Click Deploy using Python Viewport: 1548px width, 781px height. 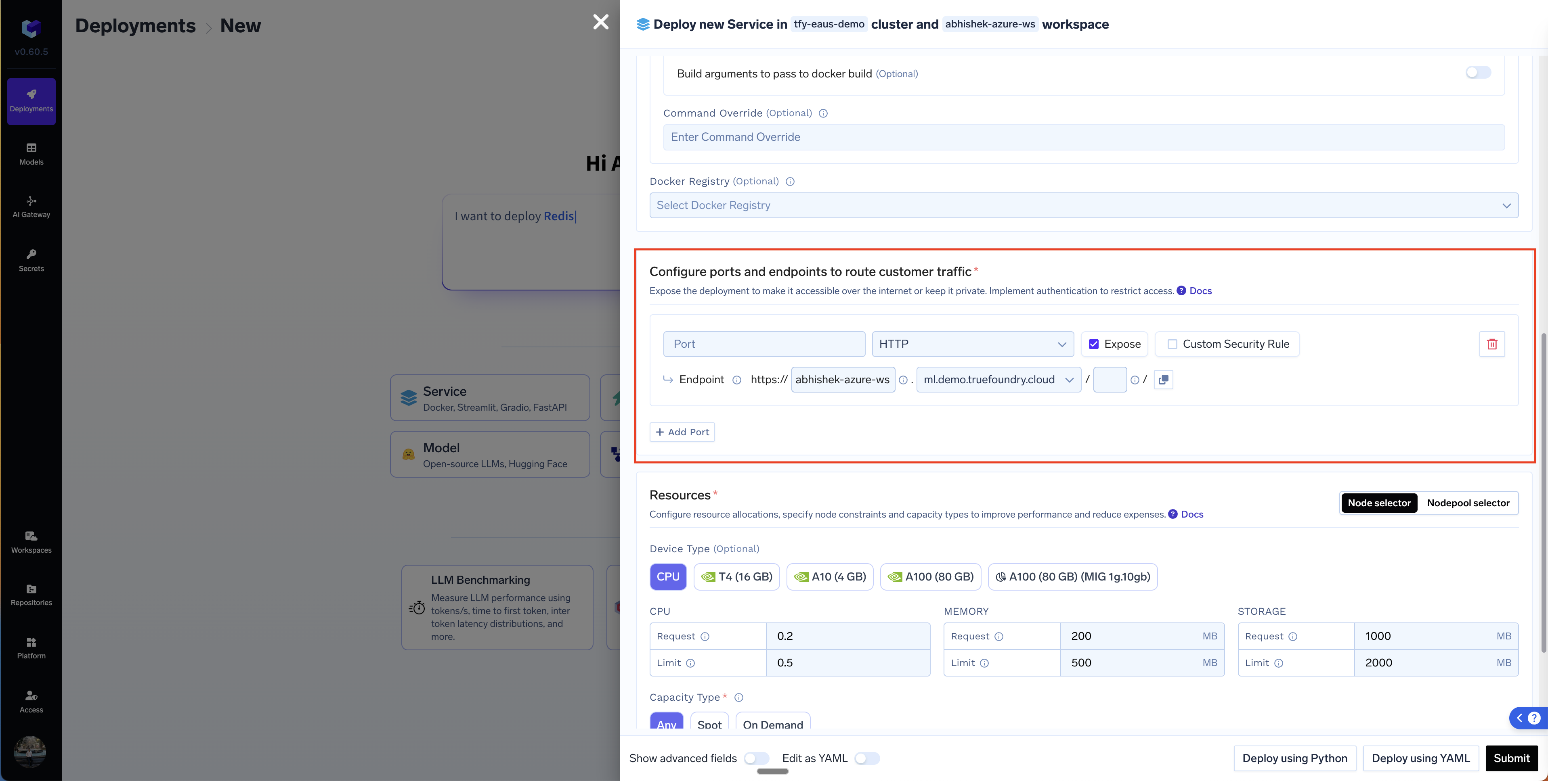(x=1295, y=758)
